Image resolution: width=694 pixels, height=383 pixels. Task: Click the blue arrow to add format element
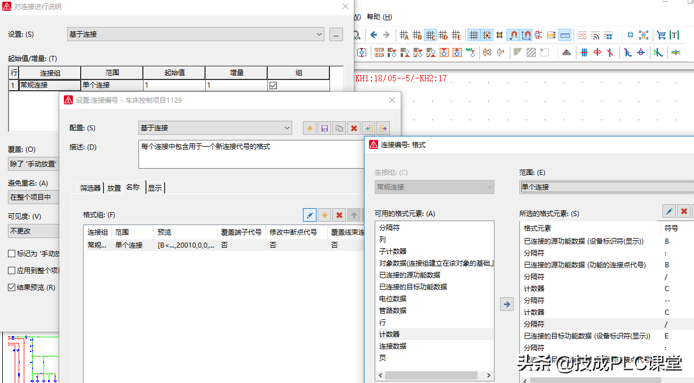tap(507, 305)
